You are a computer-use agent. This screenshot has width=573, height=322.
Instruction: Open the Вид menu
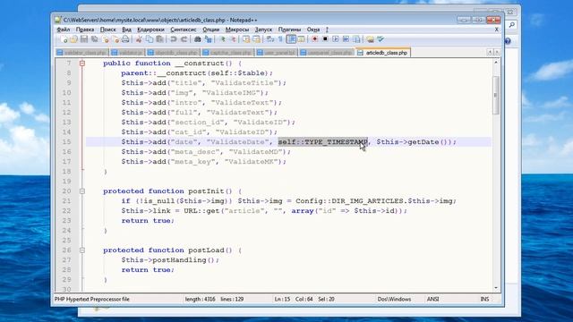(x=126, y=30)
